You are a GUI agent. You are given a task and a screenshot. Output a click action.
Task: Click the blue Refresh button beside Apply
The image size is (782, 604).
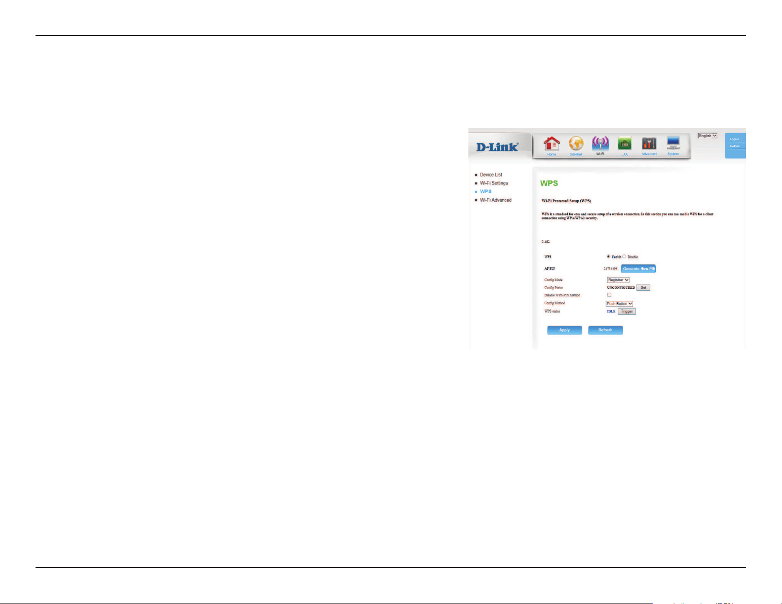(605, 330)
